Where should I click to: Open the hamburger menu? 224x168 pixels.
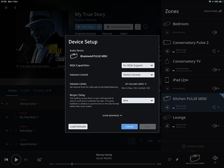(6, 8)
